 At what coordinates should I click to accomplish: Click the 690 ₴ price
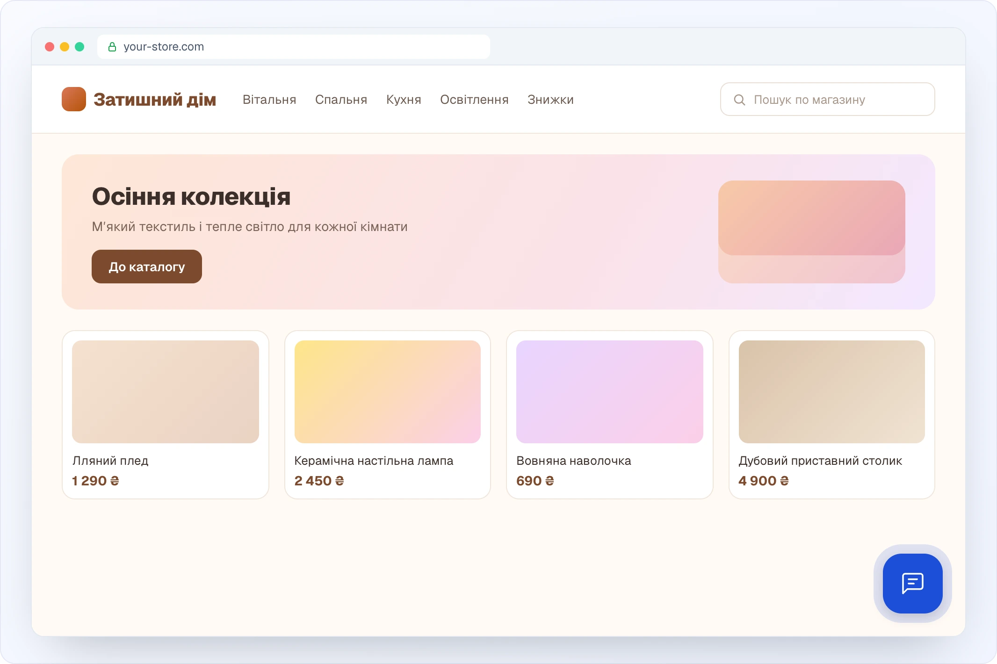pyautogui.click(x=535, y=481)
